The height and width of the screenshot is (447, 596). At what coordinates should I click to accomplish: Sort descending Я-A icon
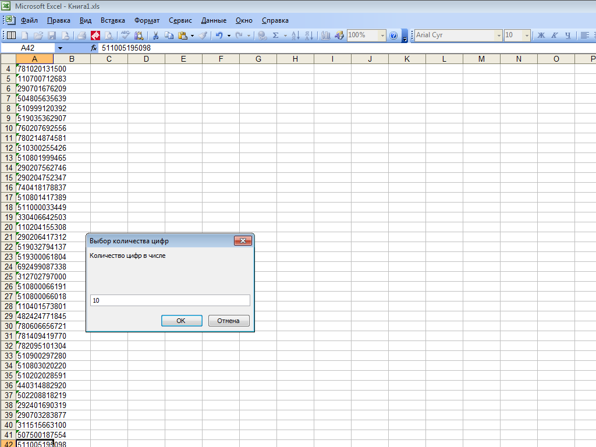click(x=309, y=36)
